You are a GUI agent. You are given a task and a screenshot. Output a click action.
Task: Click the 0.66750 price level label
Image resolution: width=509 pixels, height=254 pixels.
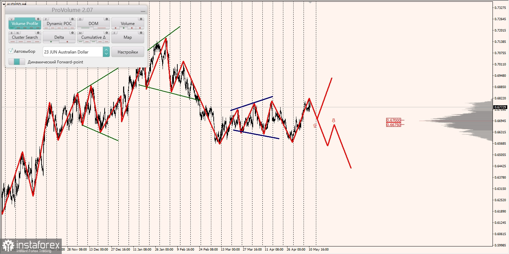click(x=393, y=125)
